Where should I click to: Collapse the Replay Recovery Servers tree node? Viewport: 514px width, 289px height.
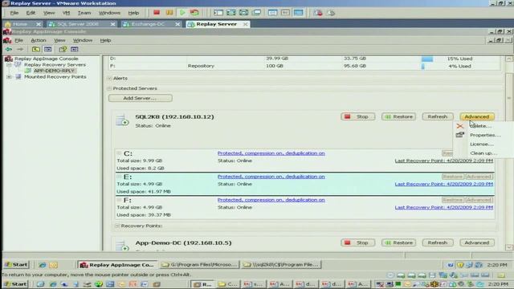(x=9, y=65)
